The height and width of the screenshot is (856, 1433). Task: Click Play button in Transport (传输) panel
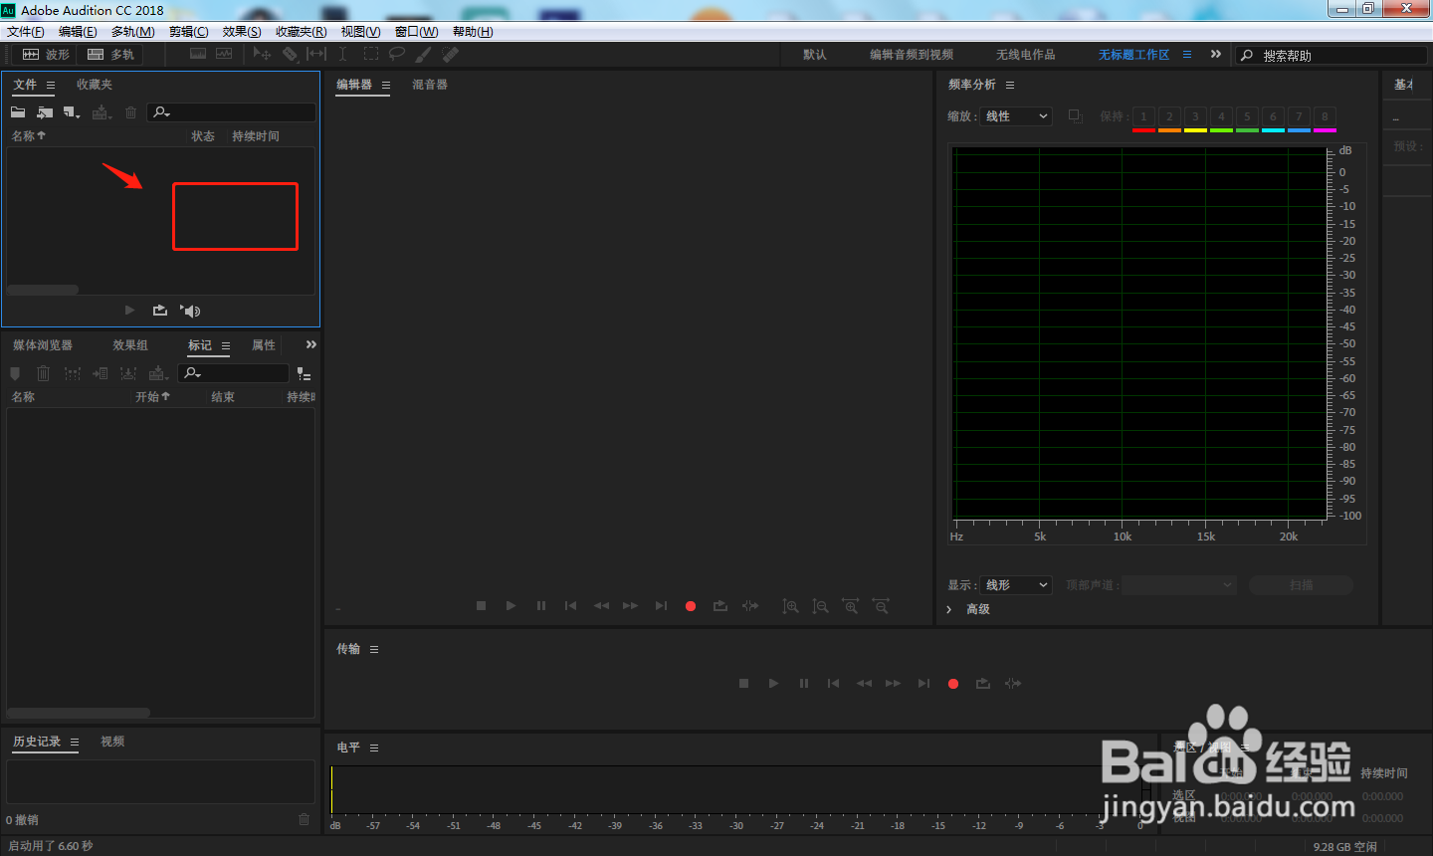(x=773, y=683)
